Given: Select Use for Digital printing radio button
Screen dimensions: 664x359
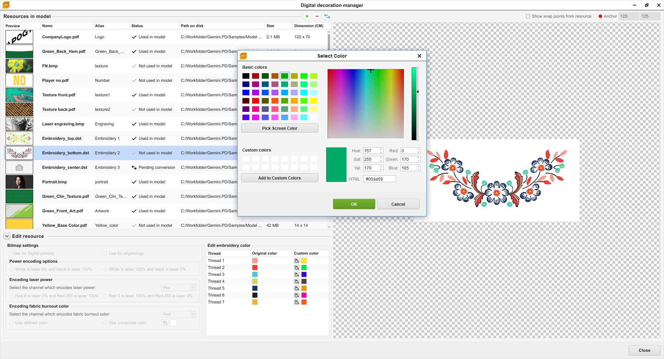Looking at the screenshot, I should (10, 253).
